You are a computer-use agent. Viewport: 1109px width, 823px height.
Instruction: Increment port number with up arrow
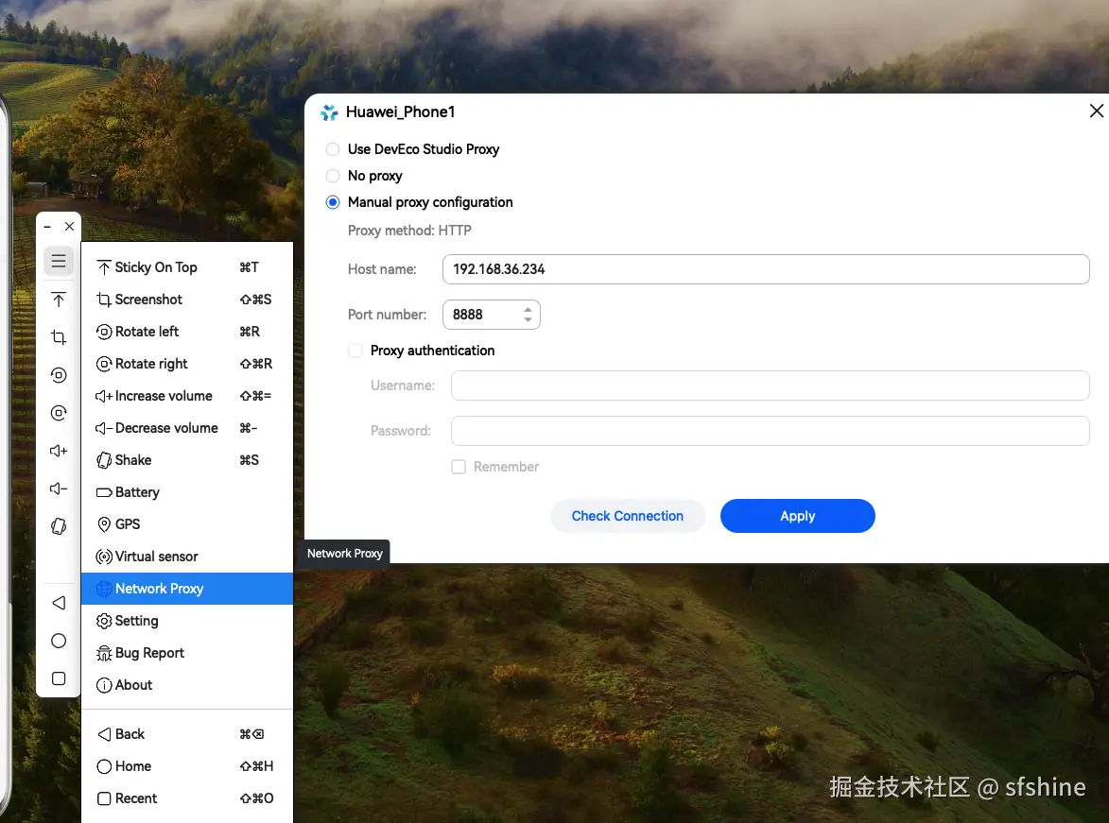click(528, 309)
